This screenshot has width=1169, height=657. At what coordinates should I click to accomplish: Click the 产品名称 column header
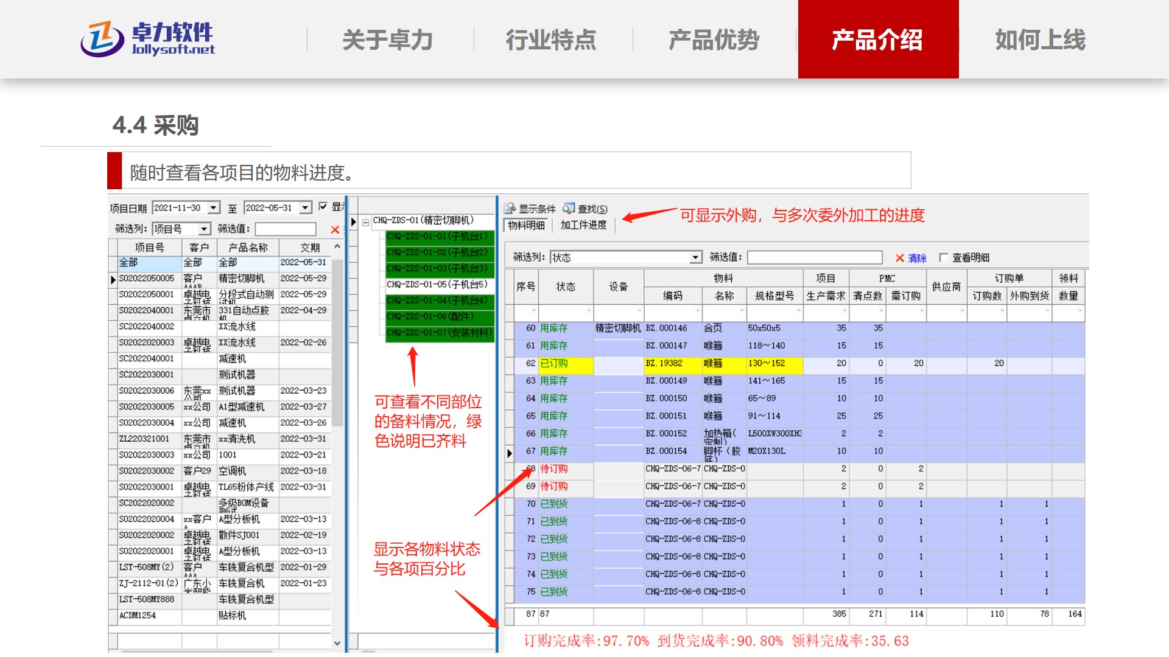[x=248, y=248]
